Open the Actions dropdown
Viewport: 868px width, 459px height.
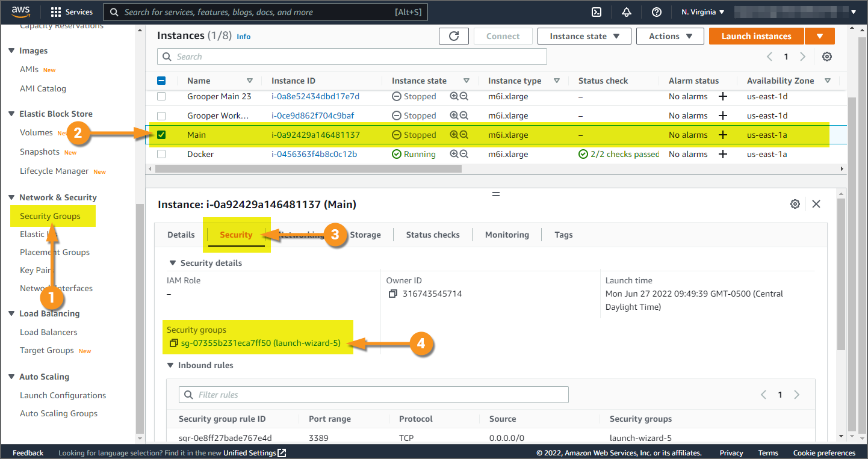(669, 36)
